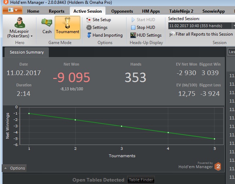The width and height of the screenshot is (235, 184).
Task: Switch to the Opponents tab
Action: coord(122,11)
